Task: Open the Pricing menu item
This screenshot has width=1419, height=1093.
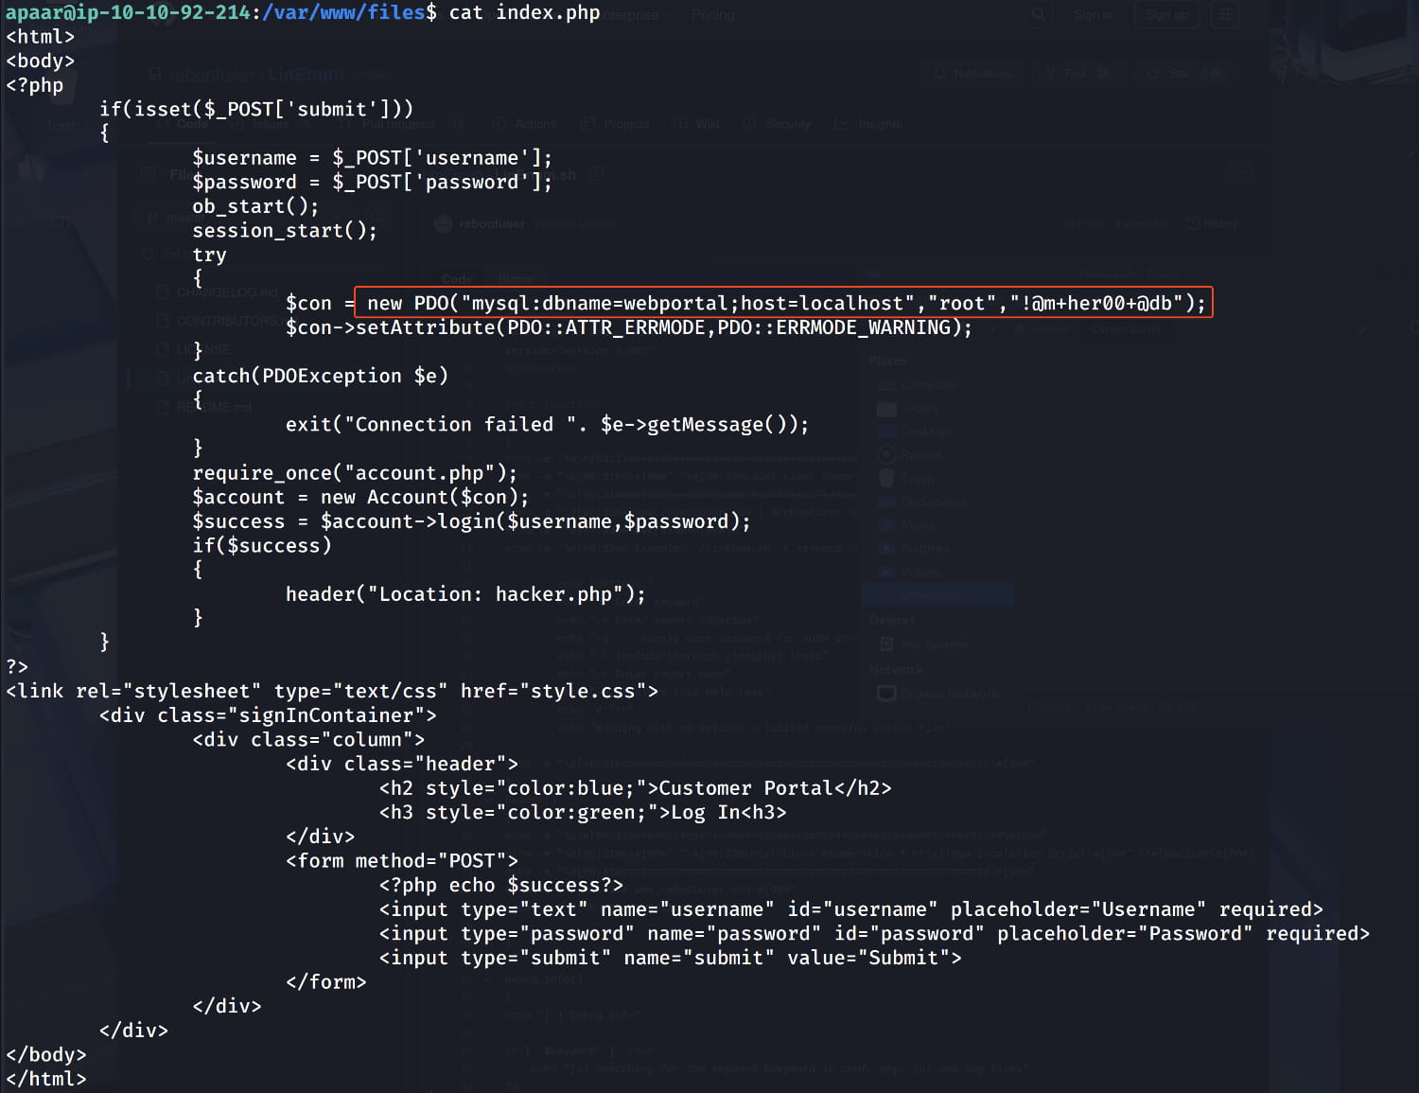Action: tap(712, 15)
